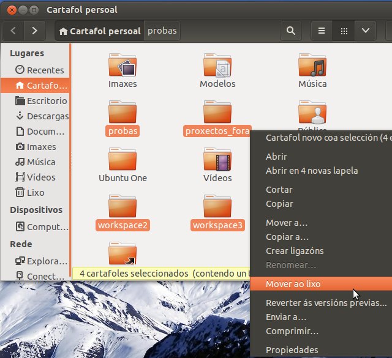Screen dimensions: 392x358
Task: Click the desktop folder icon beside Escritorio
Action: pos(20,101)
